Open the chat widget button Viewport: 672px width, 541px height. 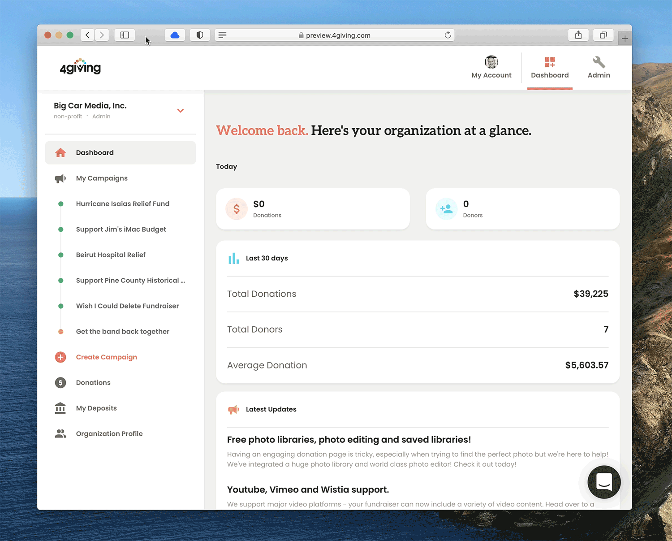[x=604, y=482]
